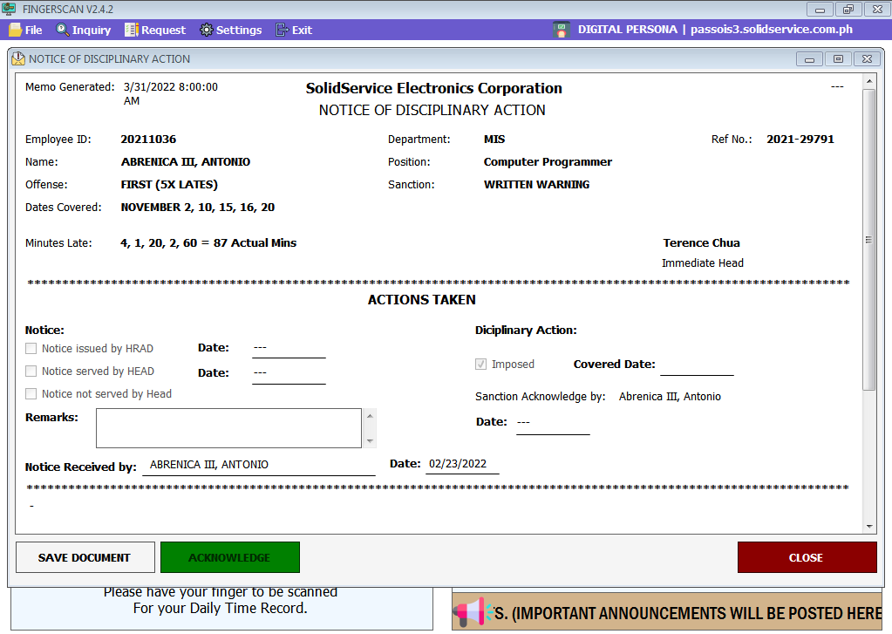Click the document scrollbar up arrow

pyautogui.click(x=868, y=81)
